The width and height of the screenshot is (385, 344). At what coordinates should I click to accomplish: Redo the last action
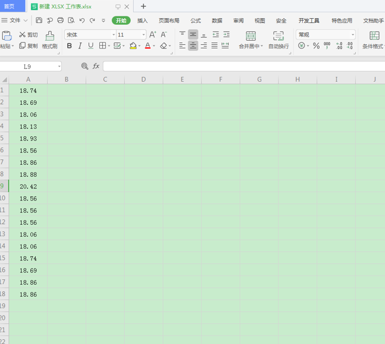pyautogui.click(x=93, y=21)
